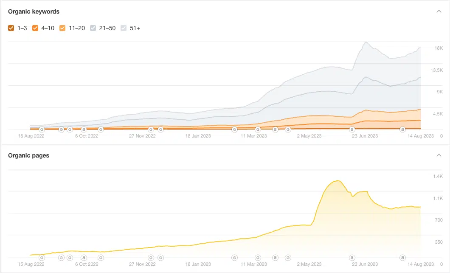Select Google marker above 11 Mar 2023 in pages chart

pyautogui.click(x=258, y=257)
